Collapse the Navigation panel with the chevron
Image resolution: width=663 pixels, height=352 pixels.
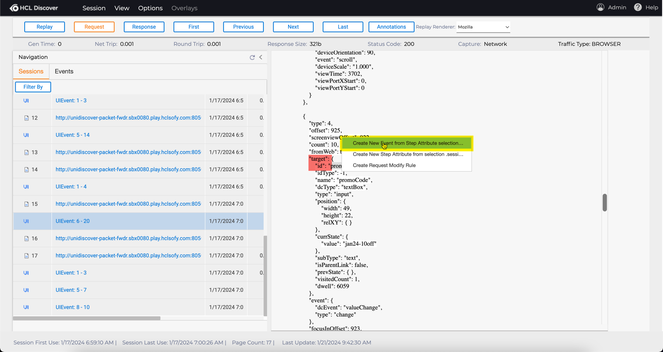(x=261, y=57)
